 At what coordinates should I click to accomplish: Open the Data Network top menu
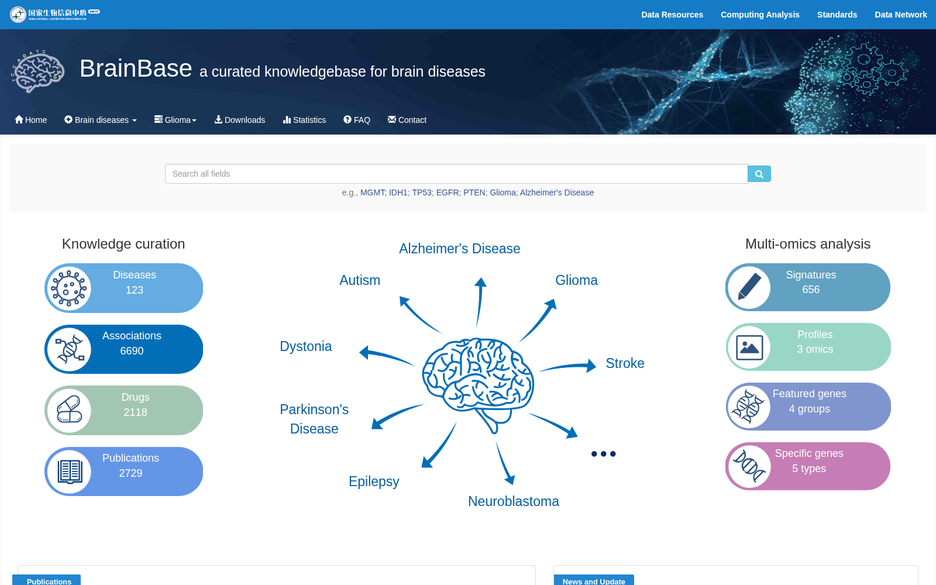pos(901,15)
